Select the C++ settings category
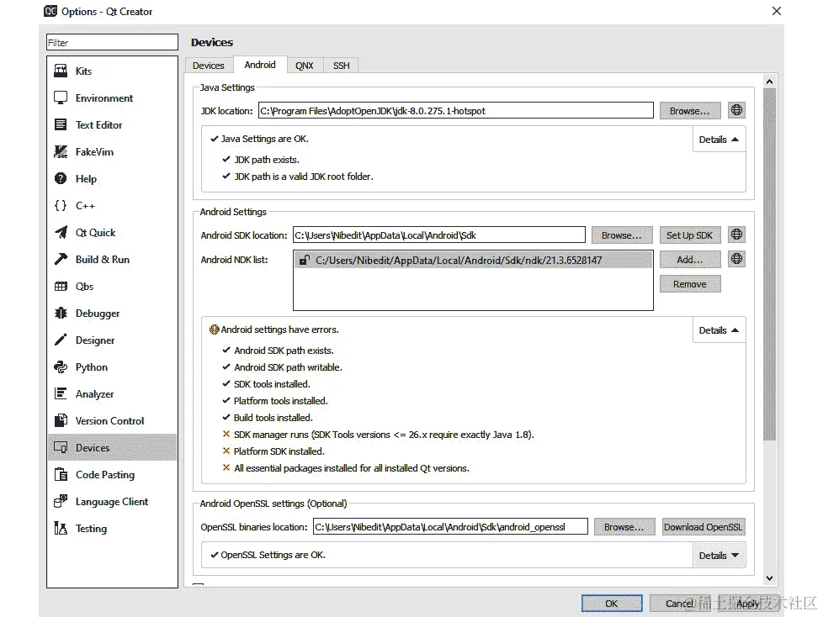Screen dimensions: 823x617 112,205
